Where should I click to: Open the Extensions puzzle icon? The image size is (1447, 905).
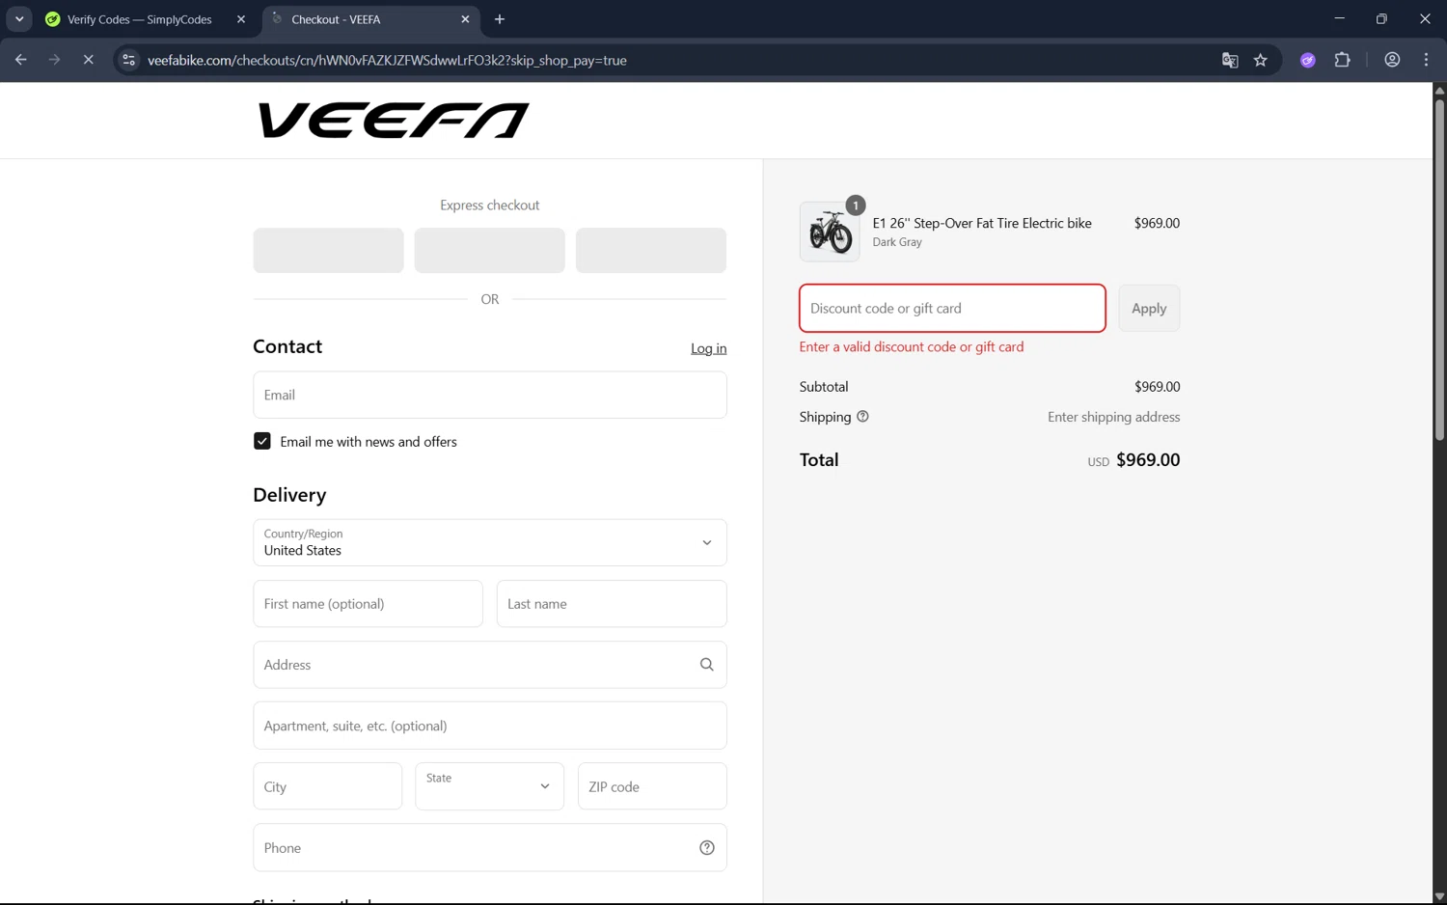pos(1342,60)
